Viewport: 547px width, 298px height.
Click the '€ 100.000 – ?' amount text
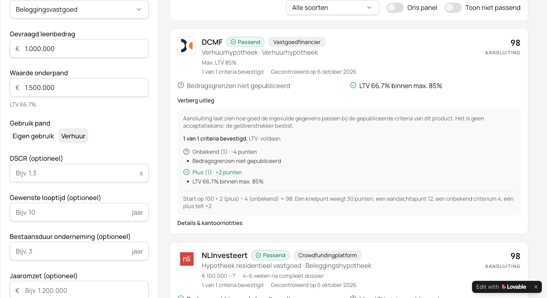[x=219, y=276]
